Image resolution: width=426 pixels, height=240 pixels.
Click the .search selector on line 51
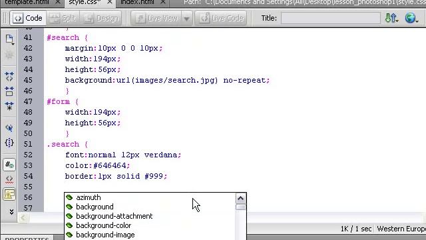coord(63,144)
